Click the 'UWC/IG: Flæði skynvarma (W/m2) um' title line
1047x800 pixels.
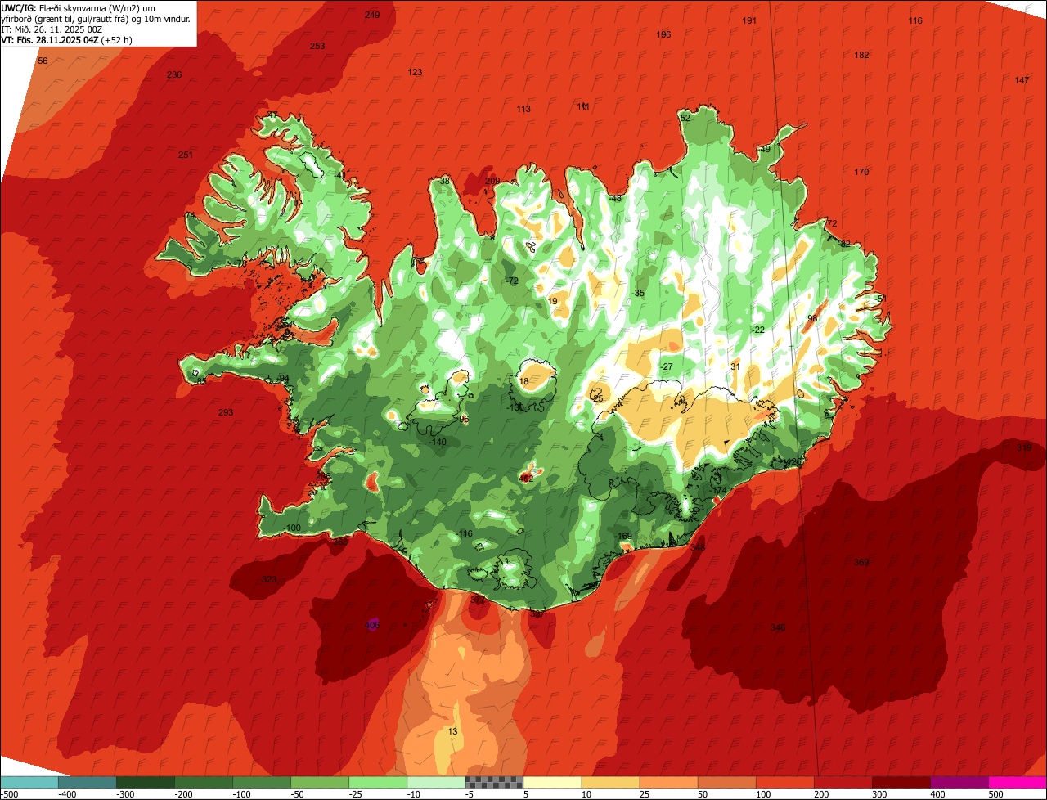tap(79, 7)
